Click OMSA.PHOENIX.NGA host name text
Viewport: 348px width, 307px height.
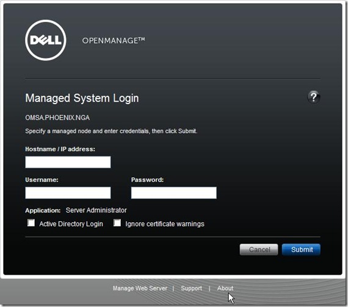point(57,118)
